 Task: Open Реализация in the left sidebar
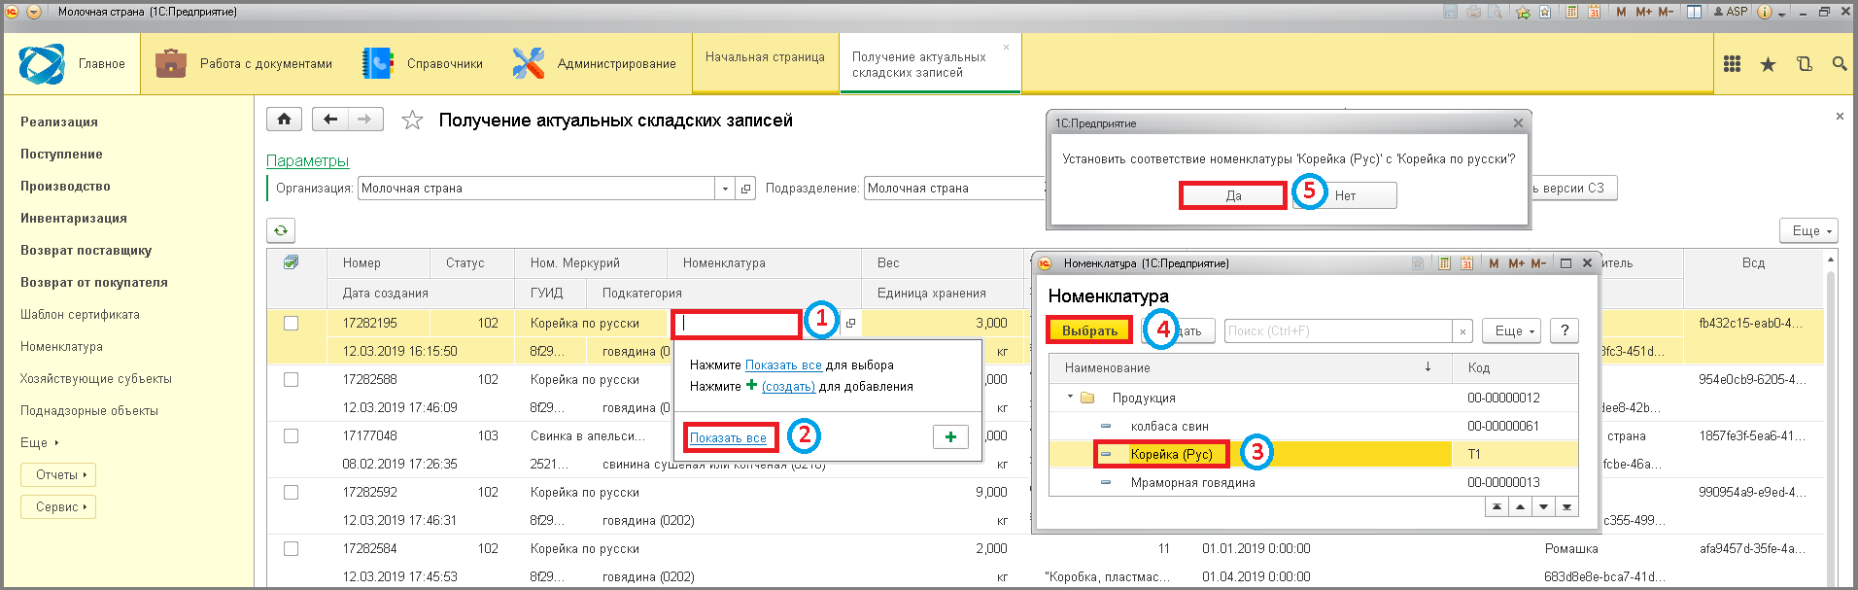[x=59, y=122]
